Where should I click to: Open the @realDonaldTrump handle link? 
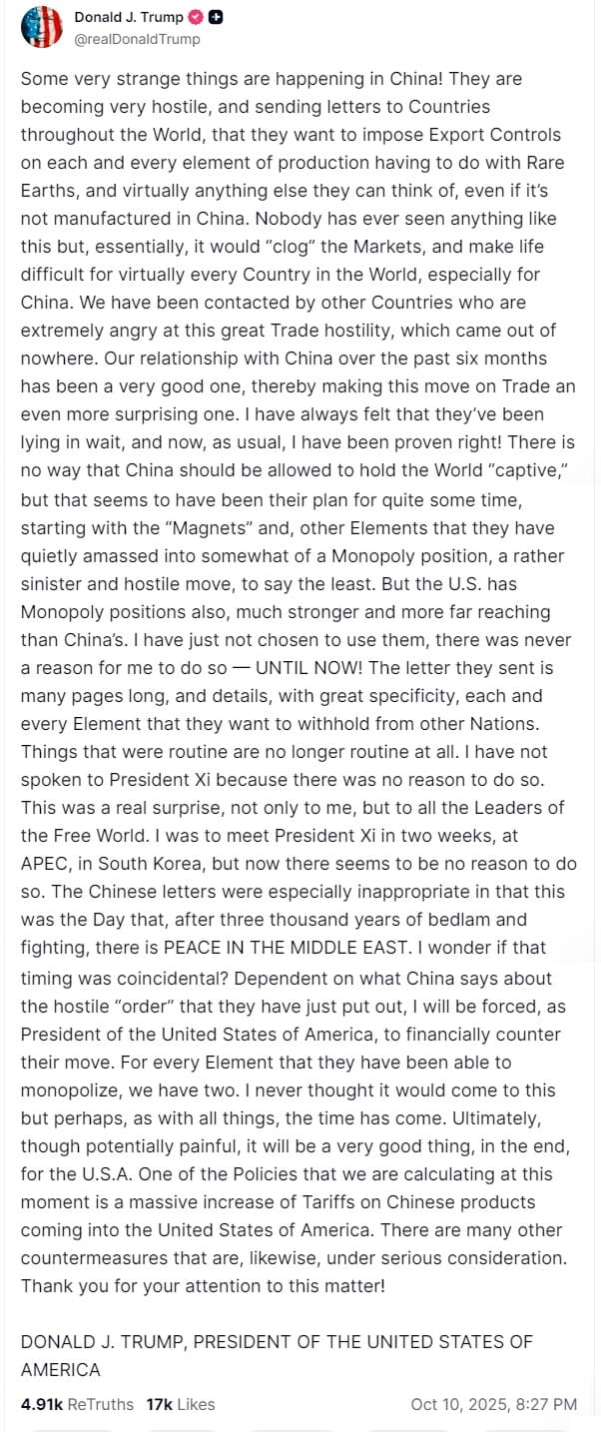[137, 39]
